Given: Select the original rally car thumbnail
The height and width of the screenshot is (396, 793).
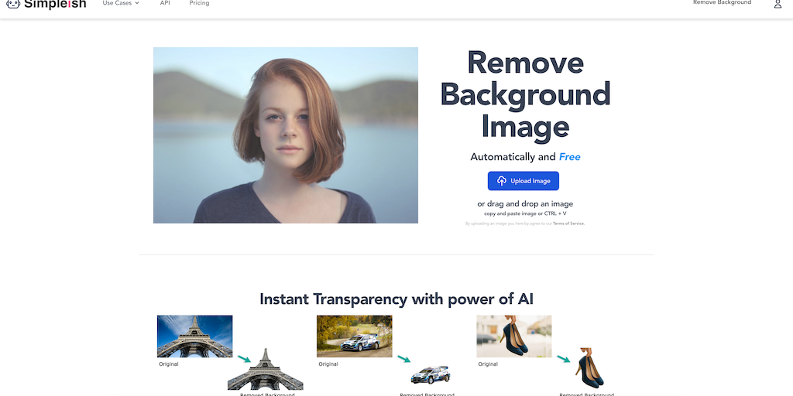Looking at the screenshot, I should pos(355,336).
